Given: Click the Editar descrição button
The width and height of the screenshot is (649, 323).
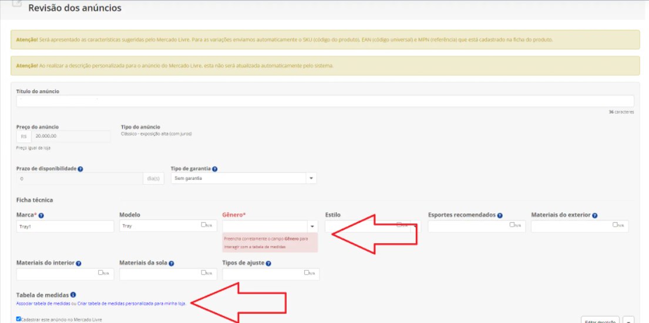Looking at the screenshot, I should pyautogui.click(x=601, y=321).
